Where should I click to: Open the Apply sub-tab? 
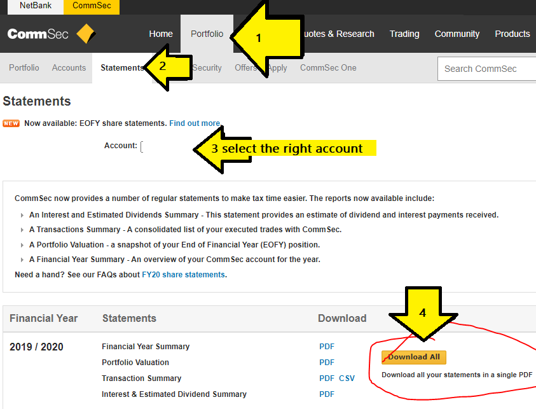click(x=277, y=67)
